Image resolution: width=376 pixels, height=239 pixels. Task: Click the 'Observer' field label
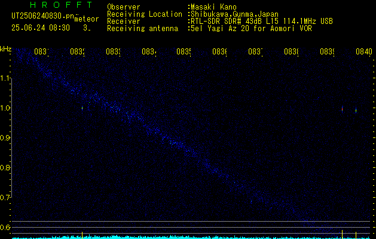click(x=124, y=7)
